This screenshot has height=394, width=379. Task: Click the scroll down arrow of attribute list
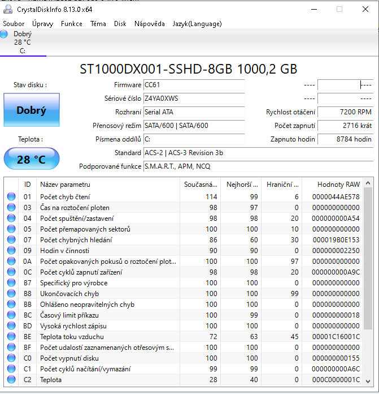(x=368, y=380)
